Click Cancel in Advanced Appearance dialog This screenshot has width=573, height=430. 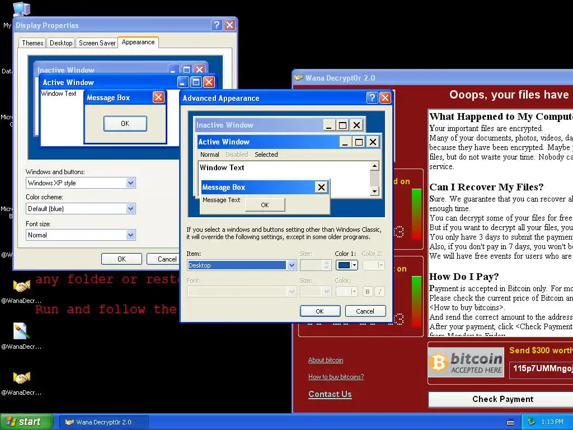click(365, 311)
